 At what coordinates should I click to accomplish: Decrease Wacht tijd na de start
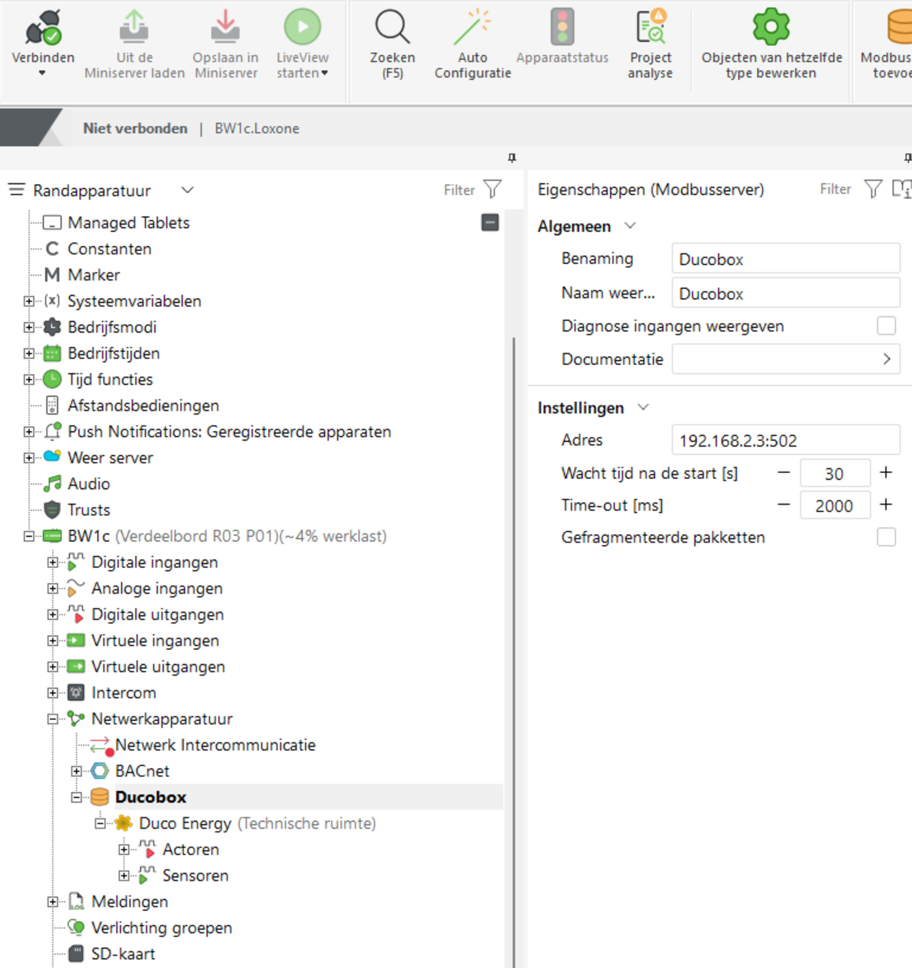pyautogui.click(x=784, y=473)
